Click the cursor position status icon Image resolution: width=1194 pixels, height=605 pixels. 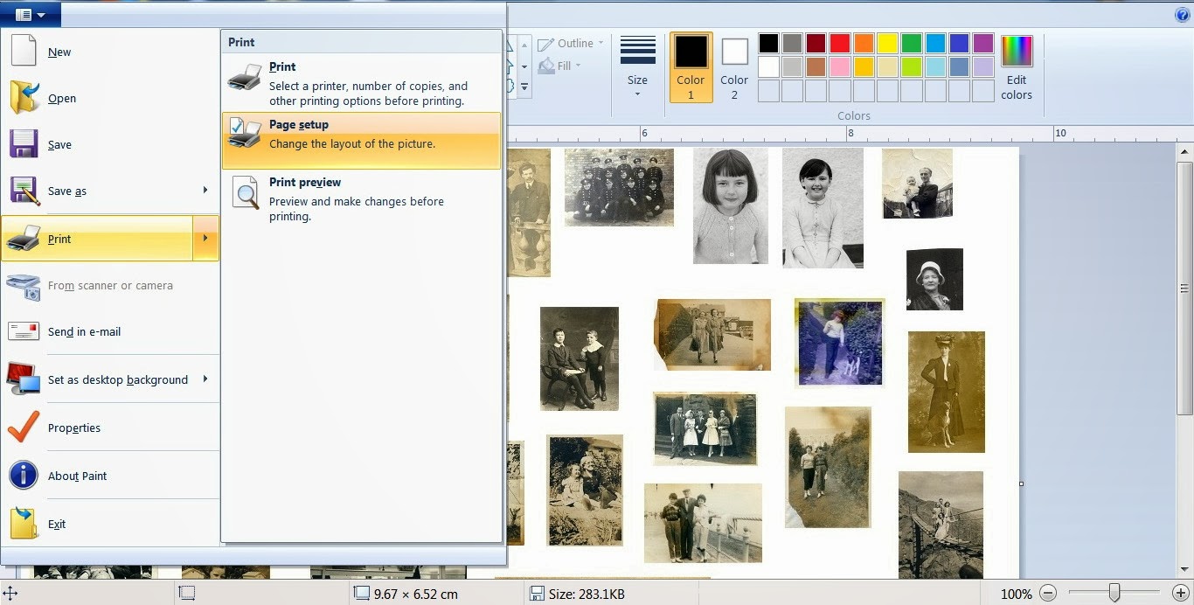[x=10, y=593]
